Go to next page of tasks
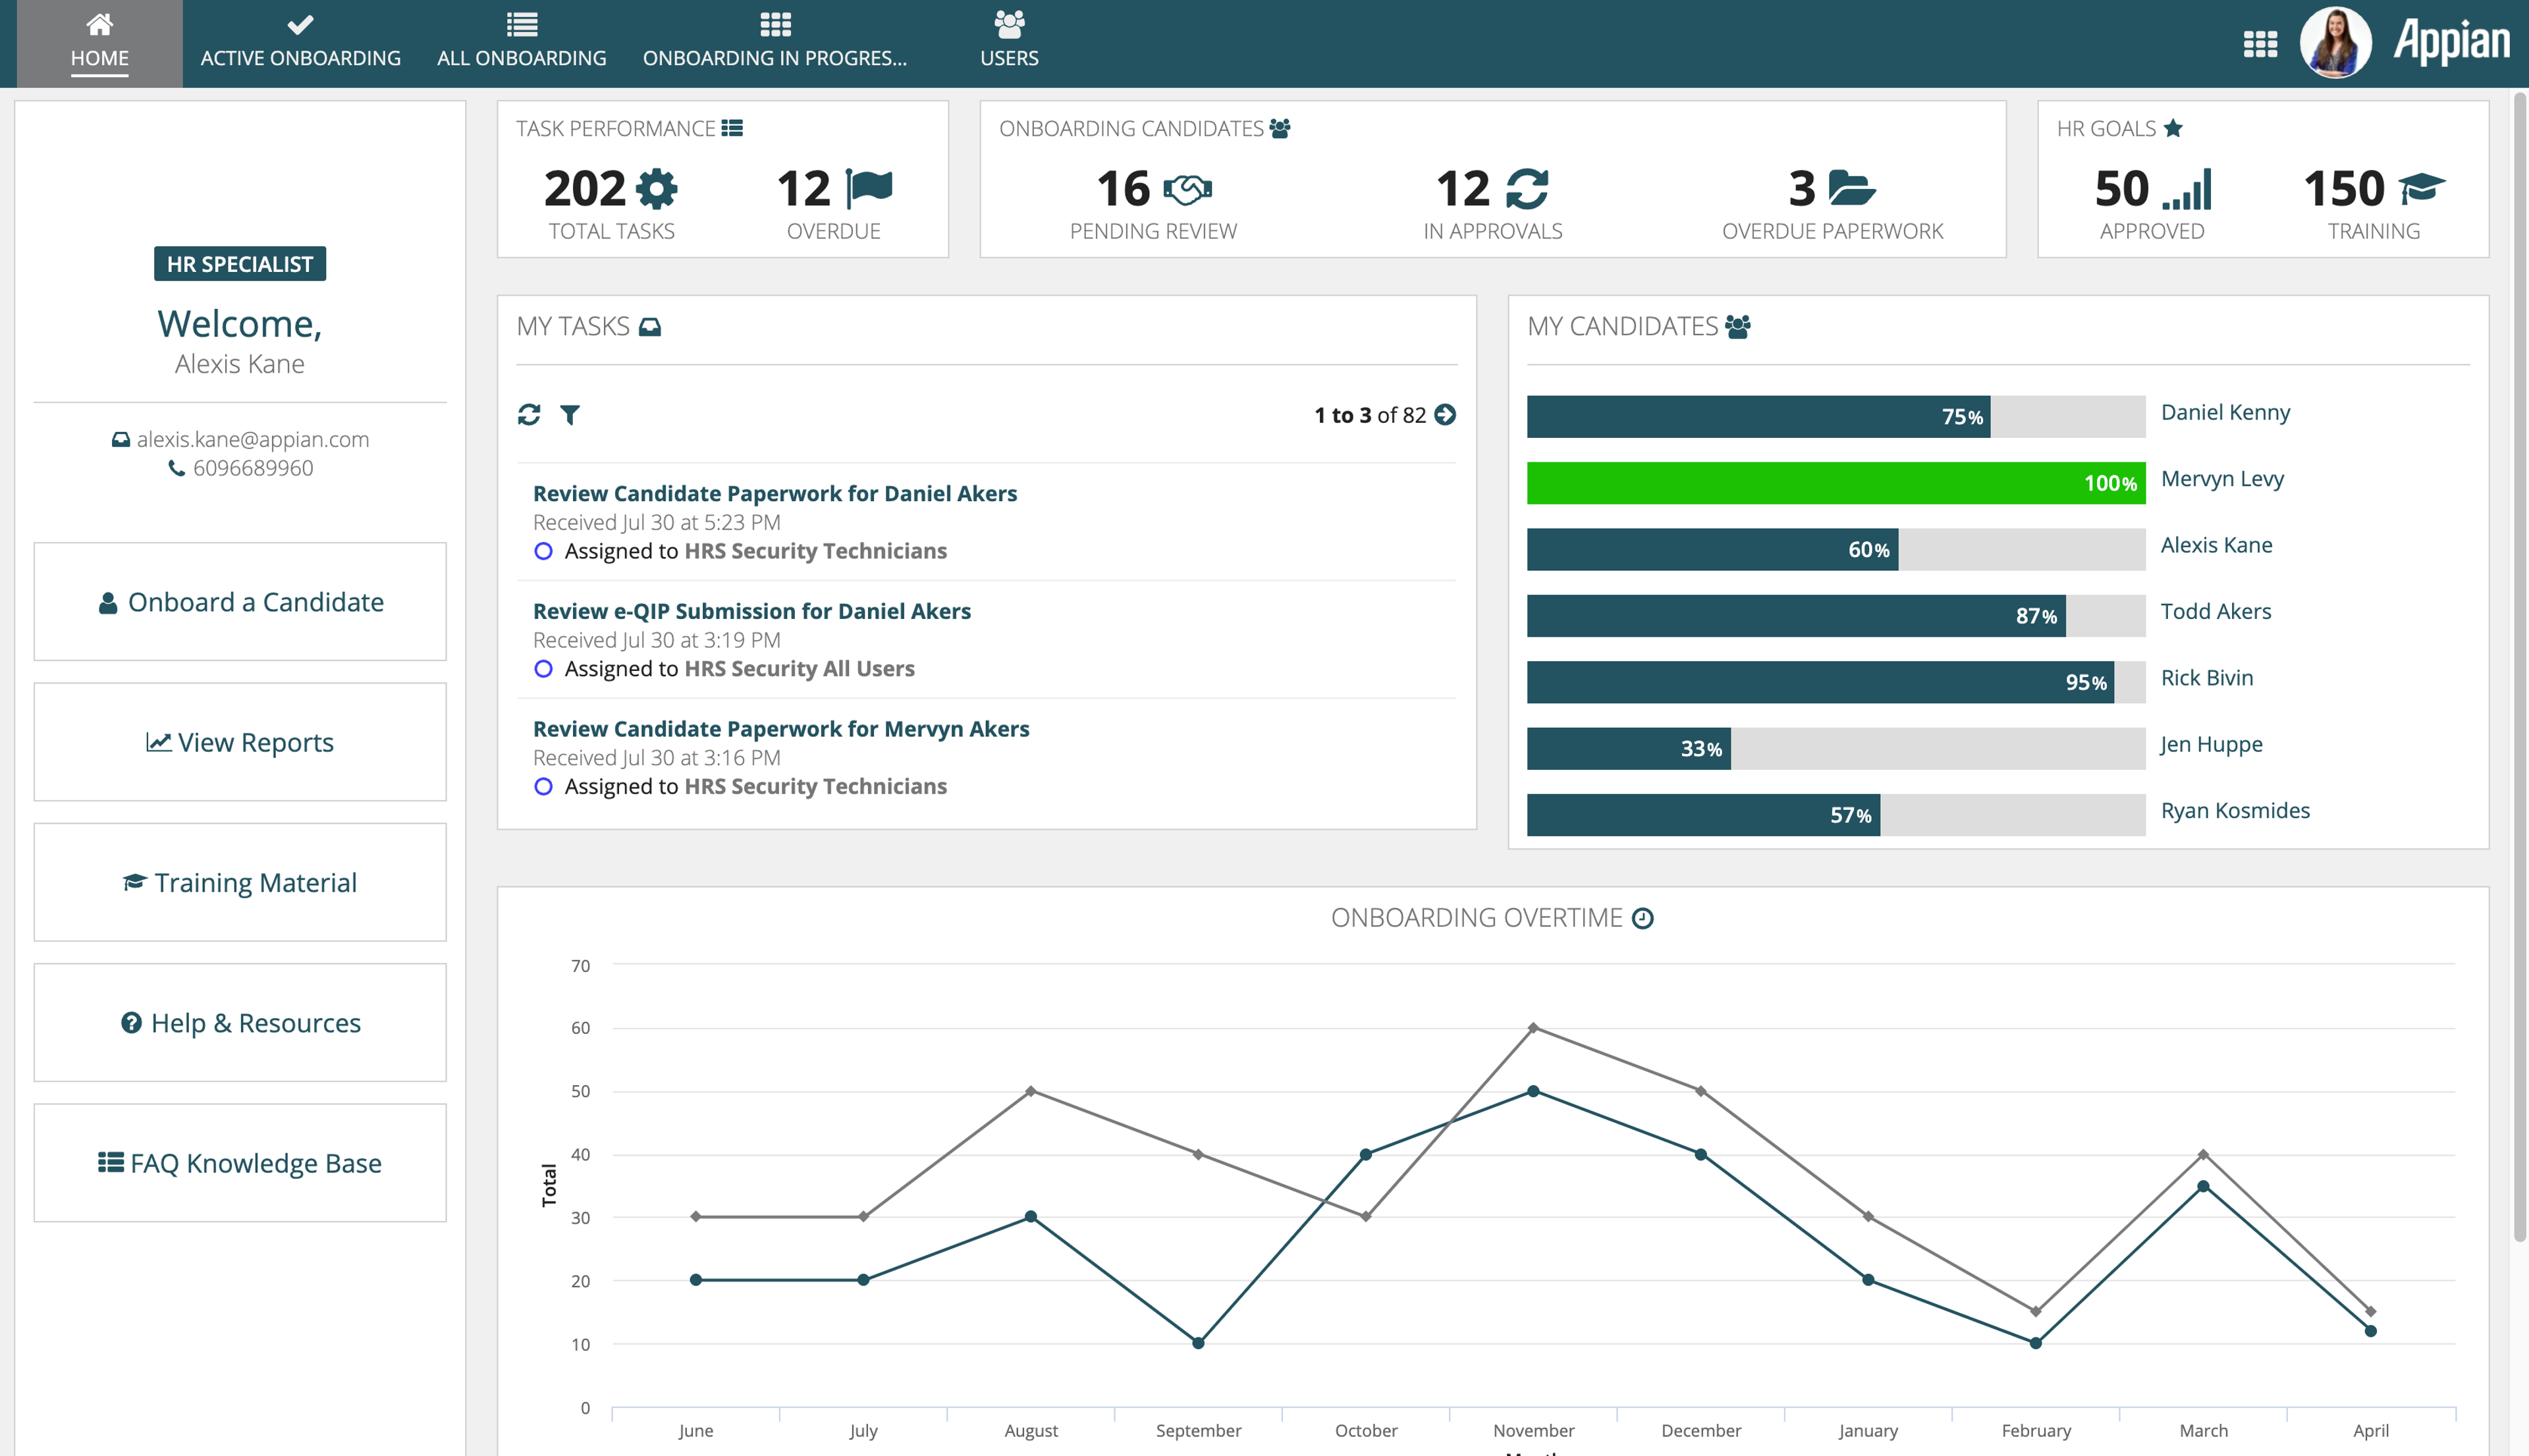 point(1445,414)
